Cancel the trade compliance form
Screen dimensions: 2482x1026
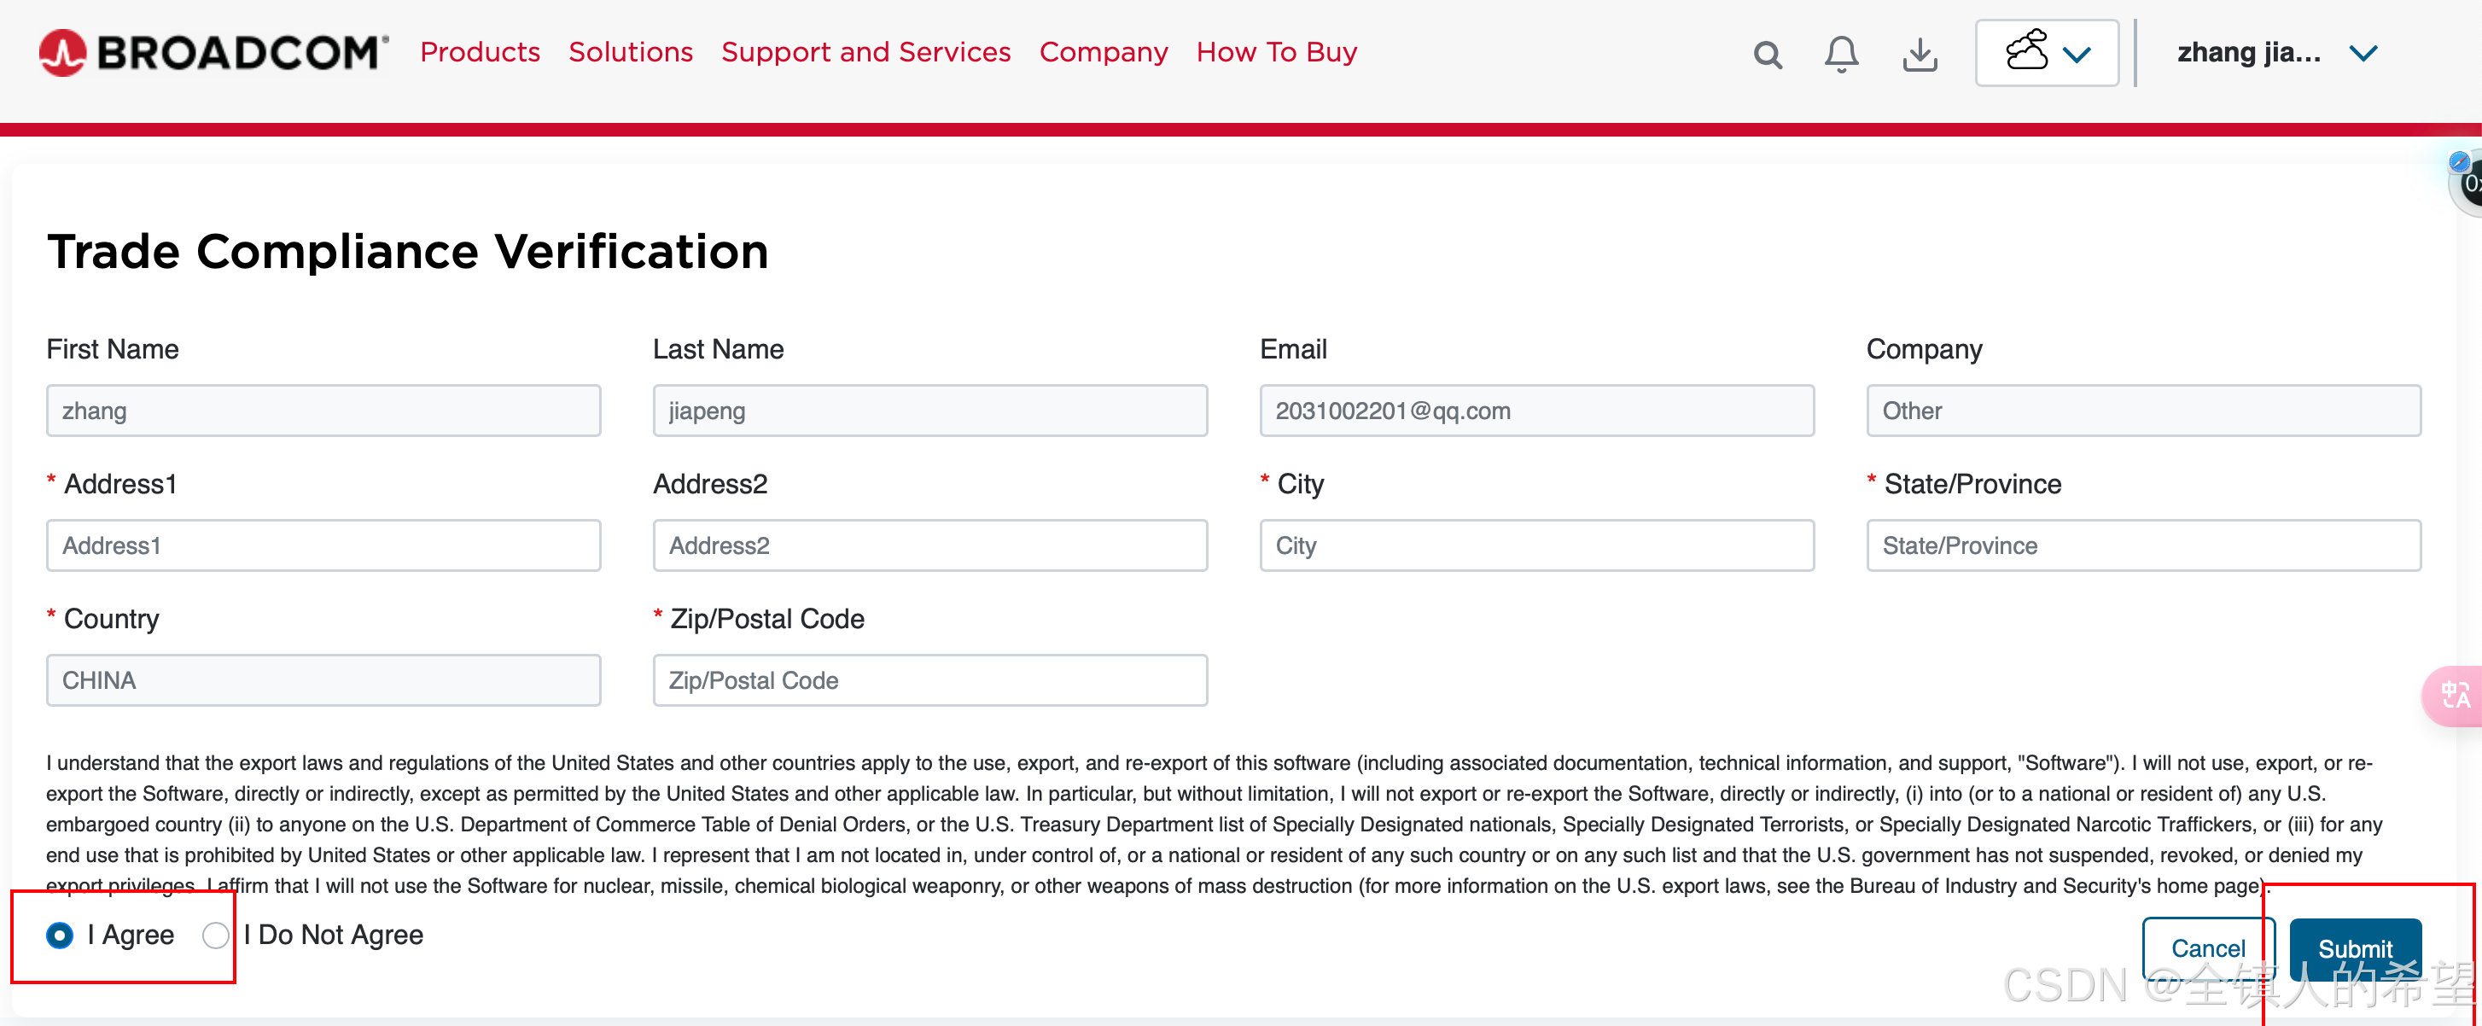click(2207, 949)
